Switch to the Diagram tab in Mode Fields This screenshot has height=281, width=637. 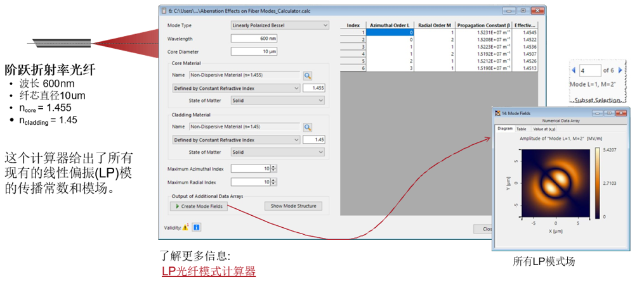click(504, 128)
